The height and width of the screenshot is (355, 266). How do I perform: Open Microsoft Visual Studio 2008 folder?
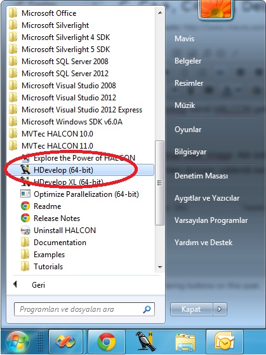[x=62, y=86]
